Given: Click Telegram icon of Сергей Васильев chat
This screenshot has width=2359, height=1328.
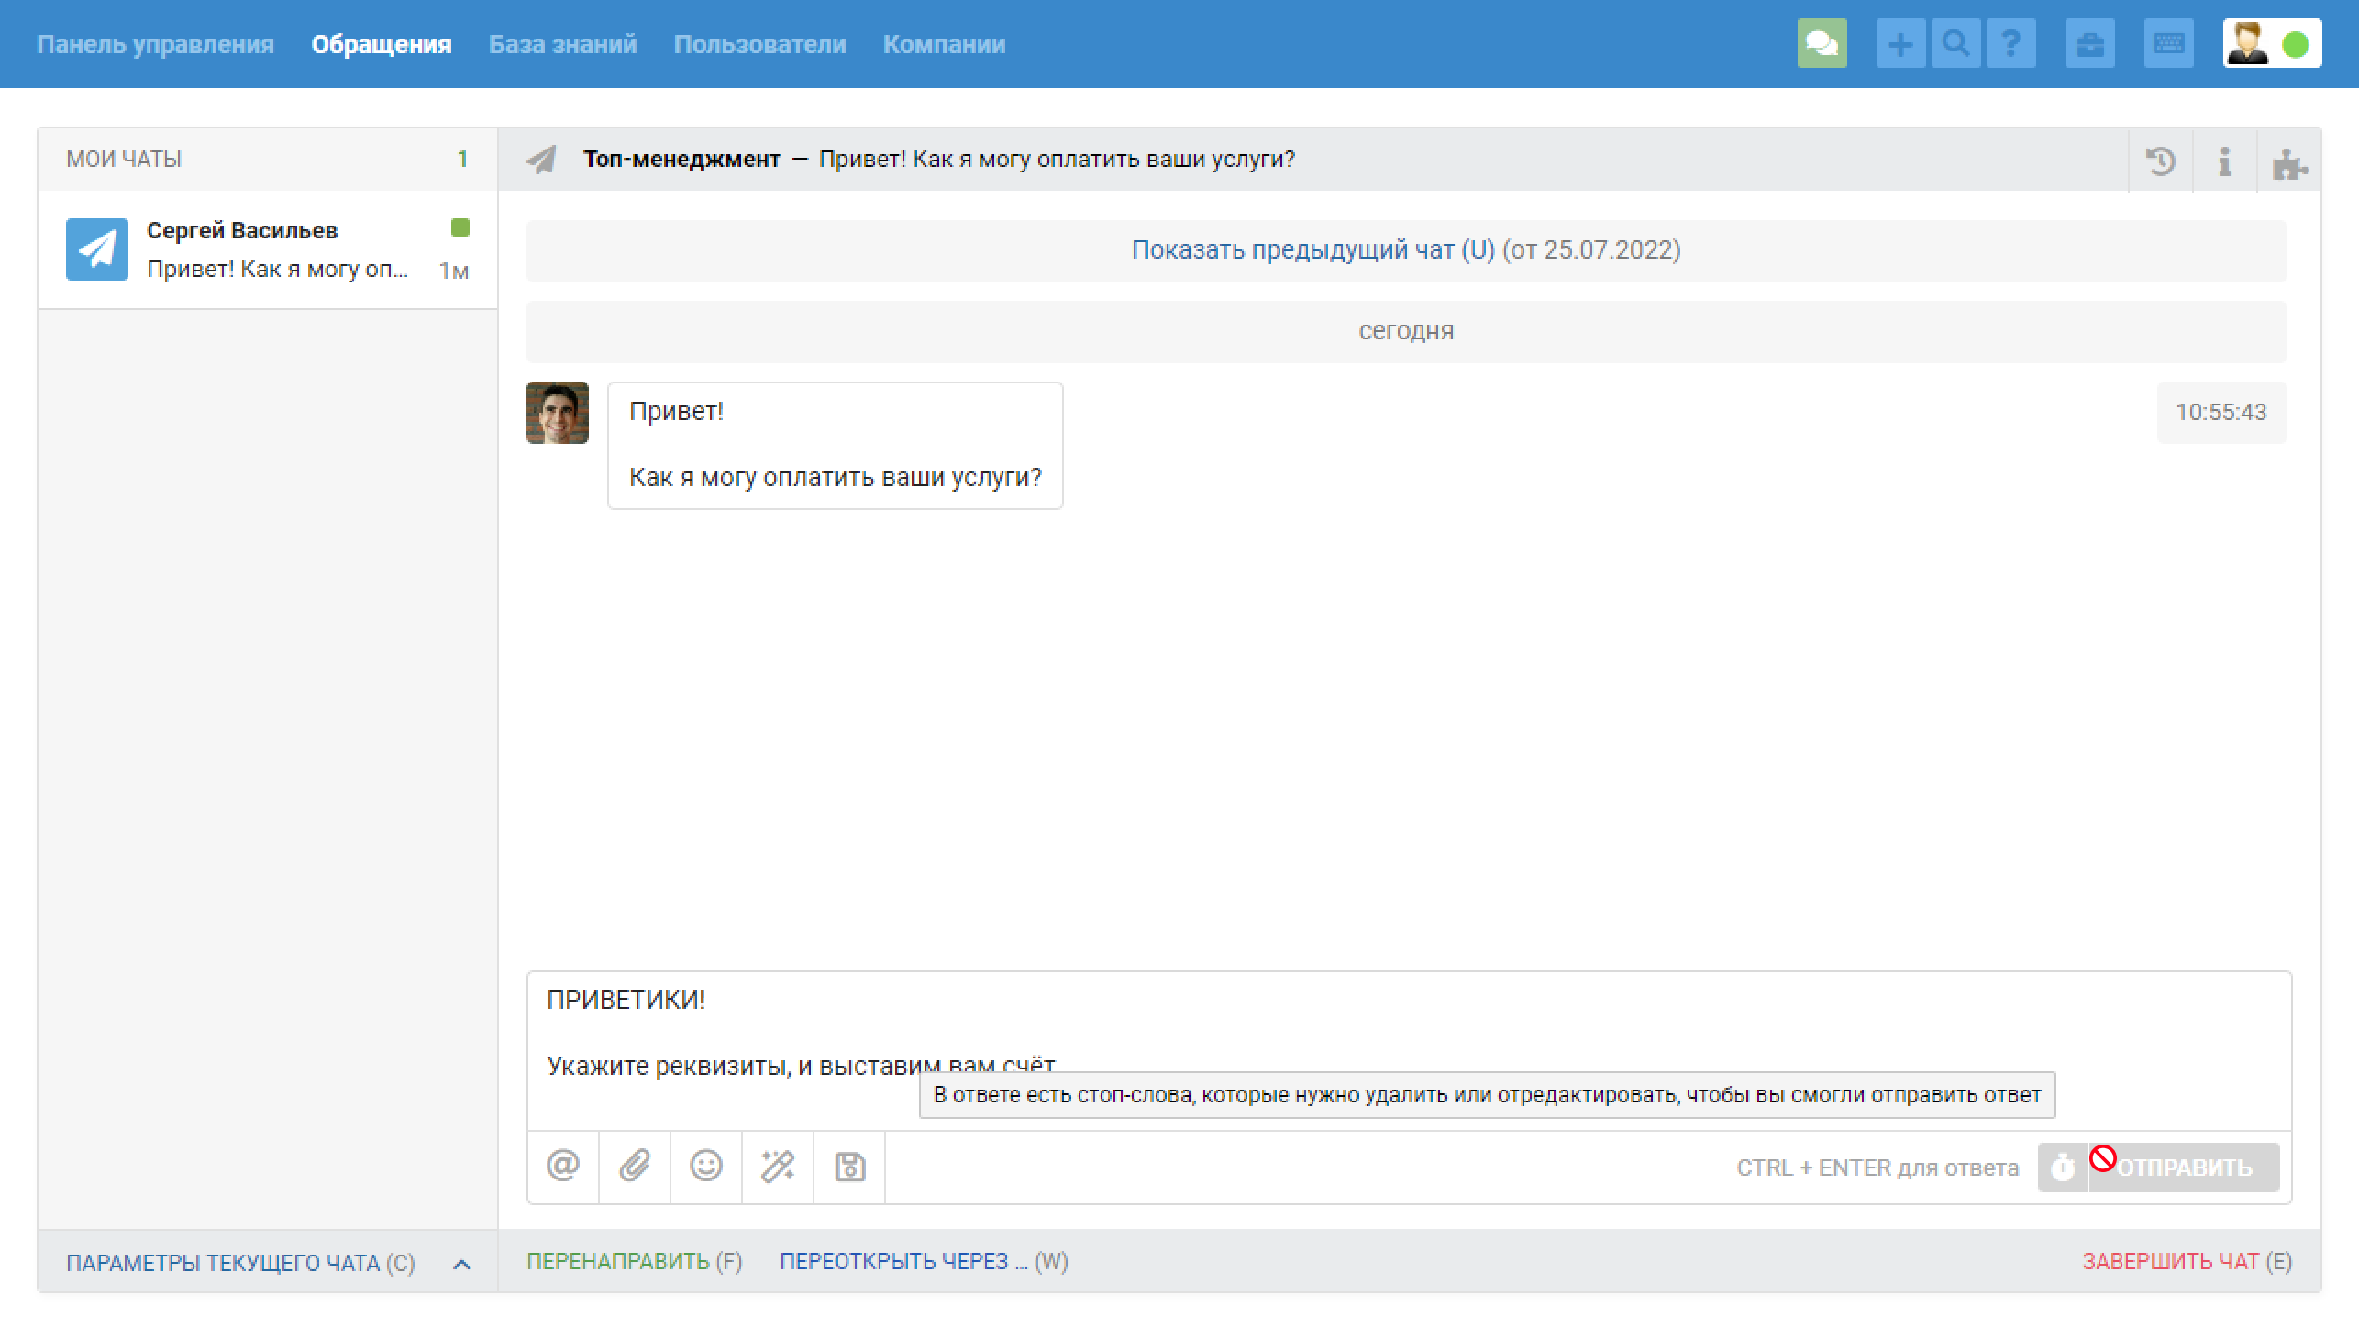Looking at the screenshot, I should 97,249.
